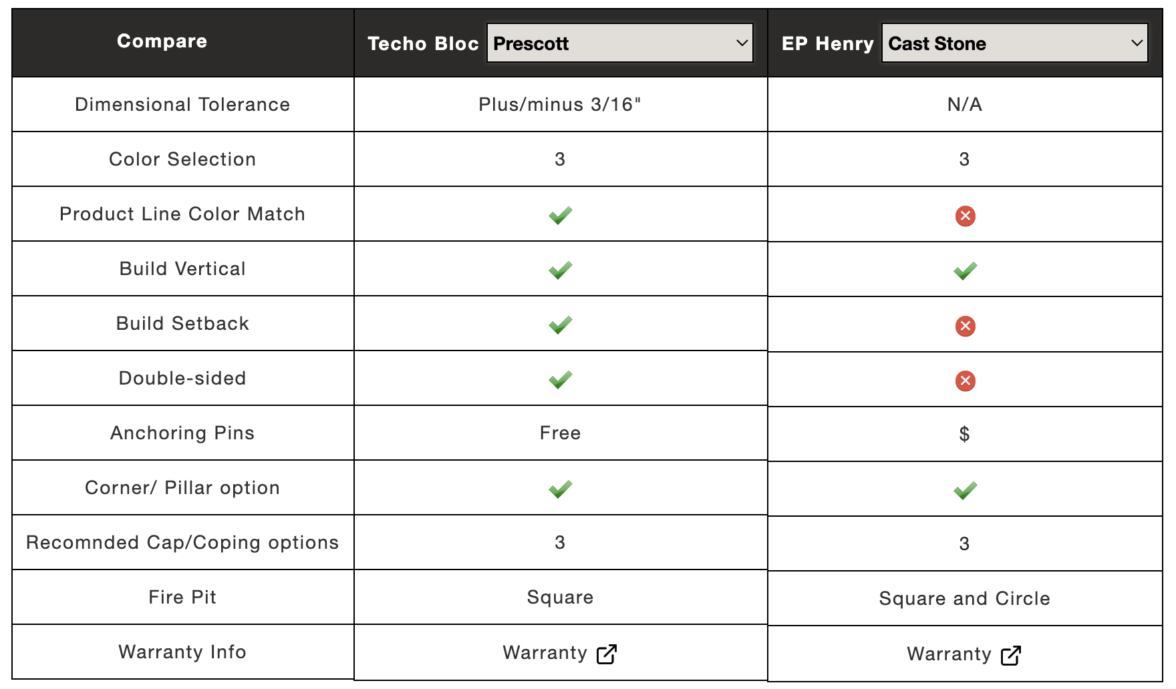The width and height of the screenshot is (1176, 689).
Task: Click EP Henry Corner/Pillar option checkmark
Action: click(x=965, y=490)
